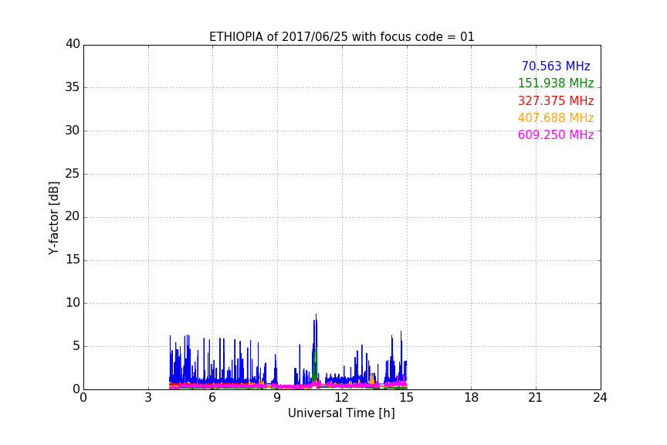Click the x-axis tick label 21
The width and height of the screenshot is (667, 445).
pos(536,398)
